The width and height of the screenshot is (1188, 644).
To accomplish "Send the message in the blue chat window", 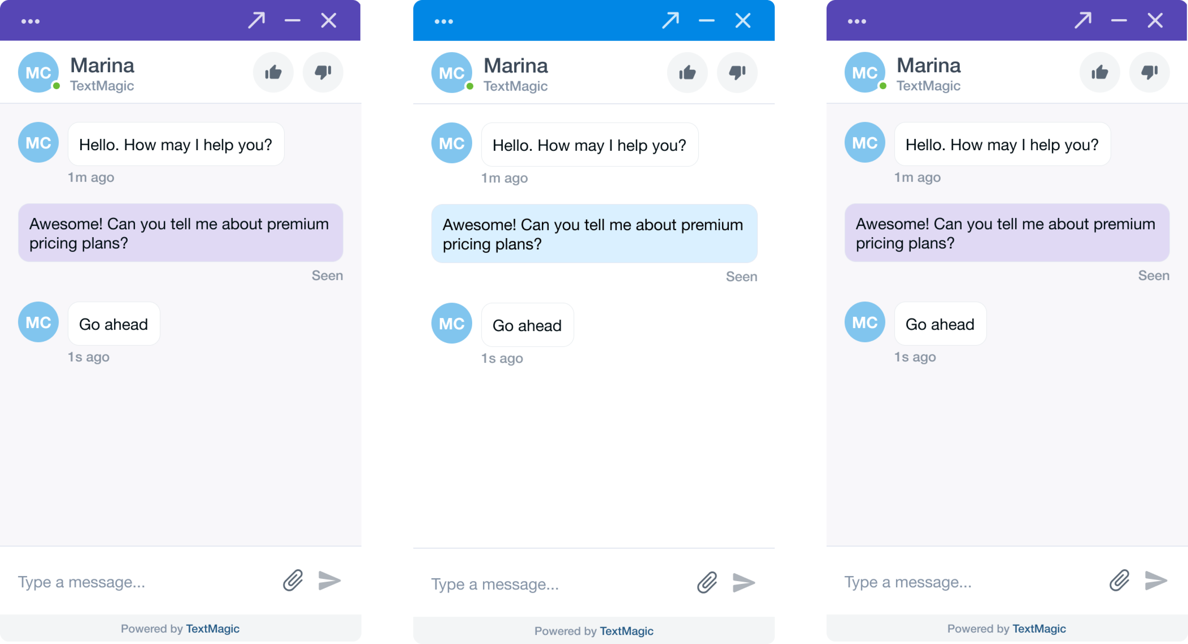I will (x=743, y=583).
